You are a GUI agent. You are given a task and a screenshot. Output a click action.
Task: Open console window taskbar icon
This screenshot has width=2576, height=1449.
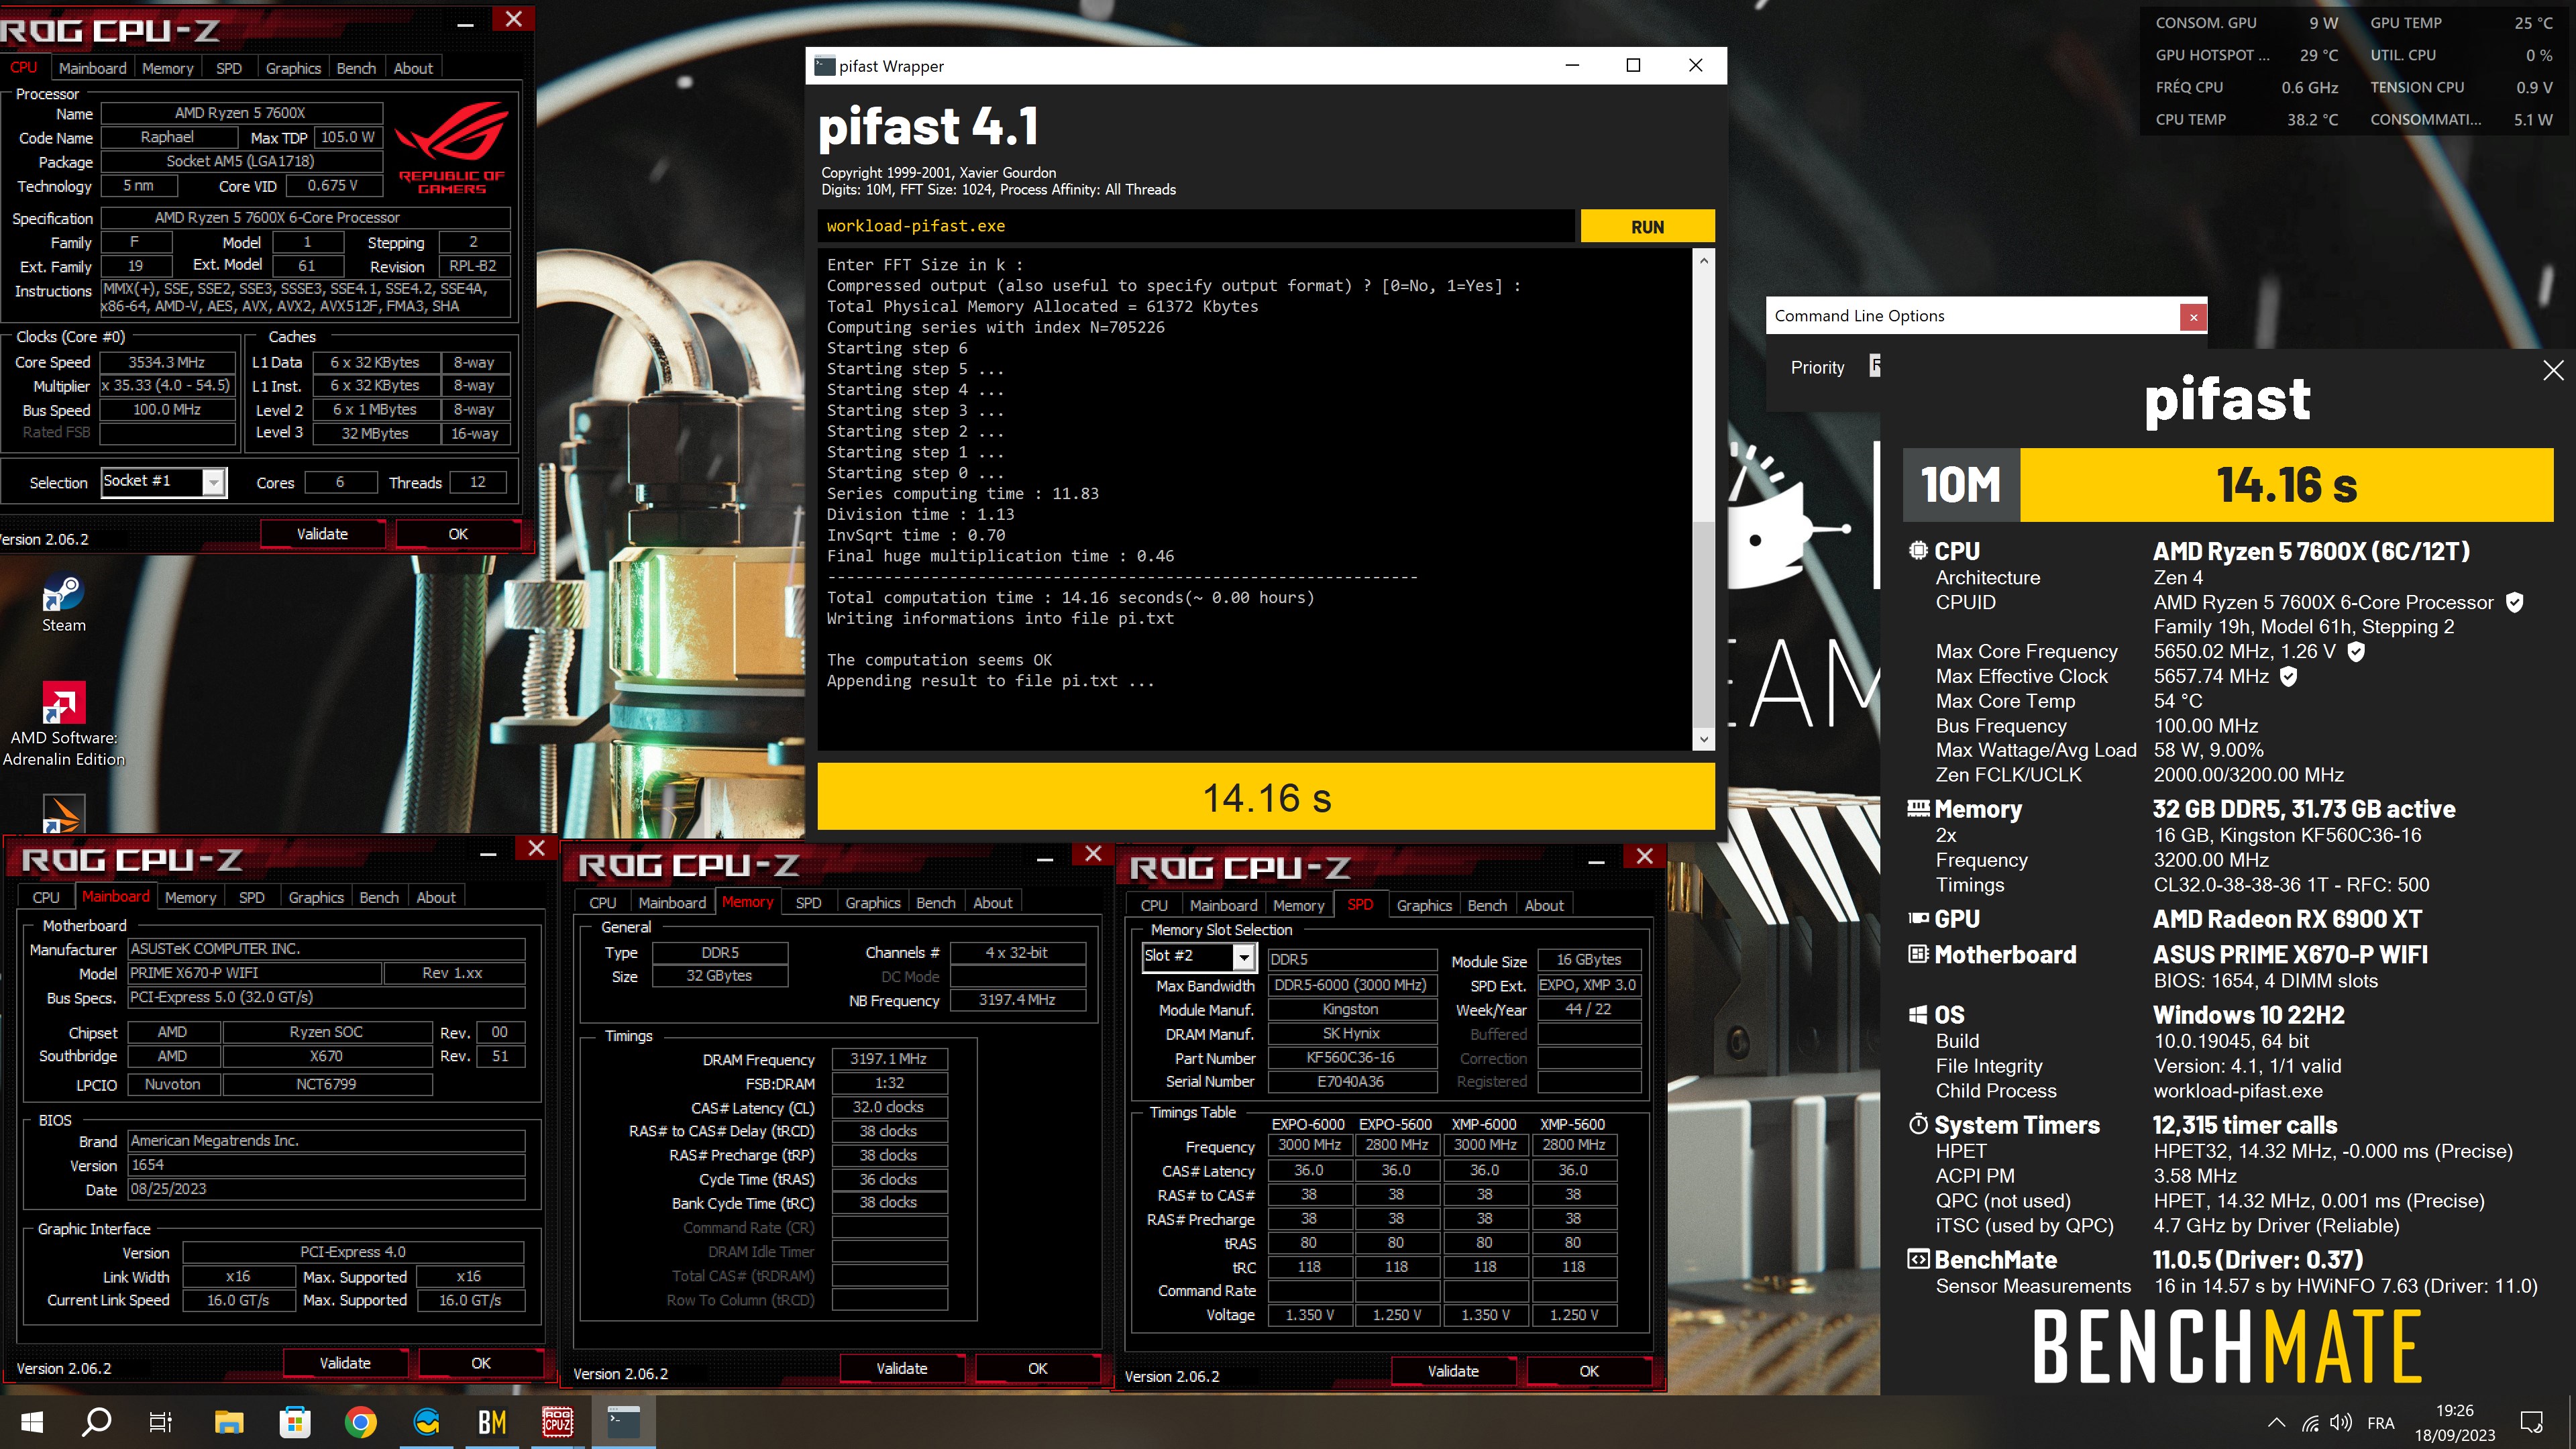624,1421
